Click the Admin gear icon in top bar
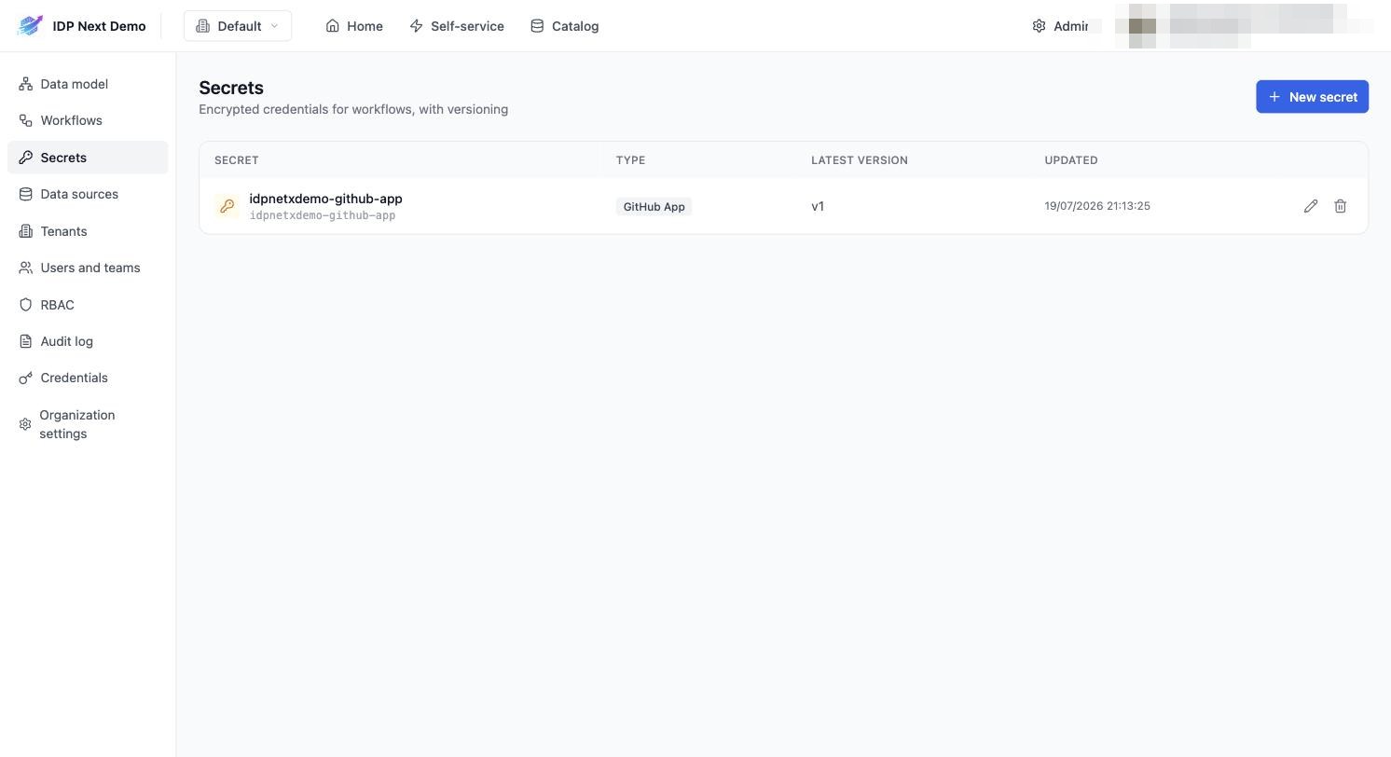The image size is (1391, 757). (x=1039, y=26)
